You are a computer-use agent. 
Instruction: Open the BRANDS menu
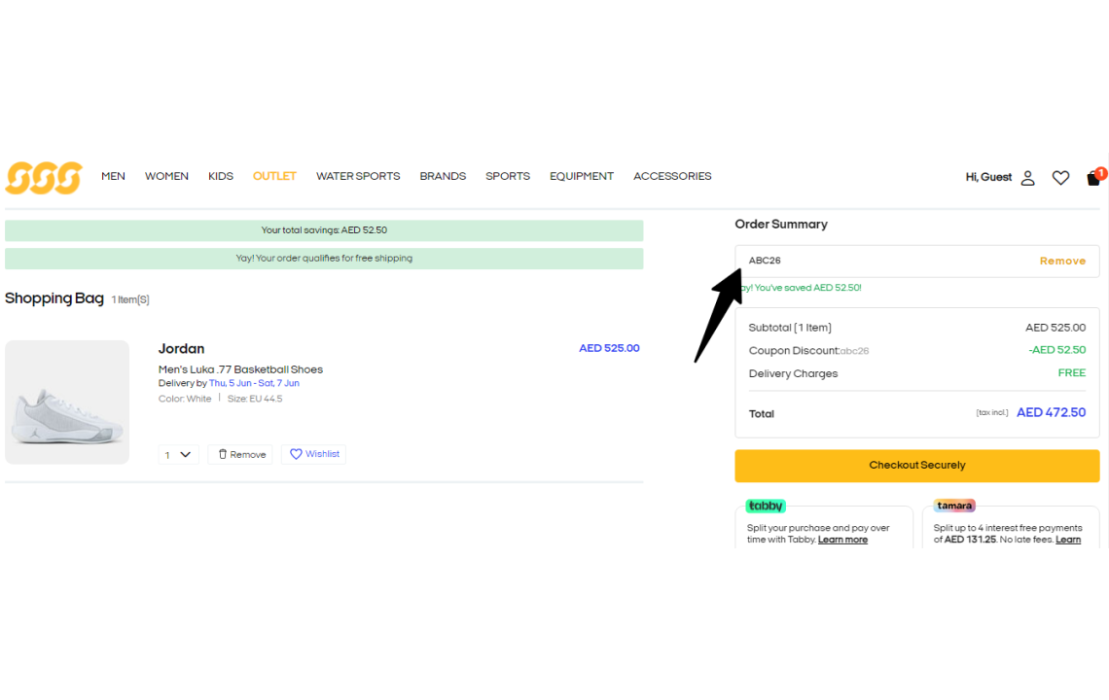(x=443, y=176)
